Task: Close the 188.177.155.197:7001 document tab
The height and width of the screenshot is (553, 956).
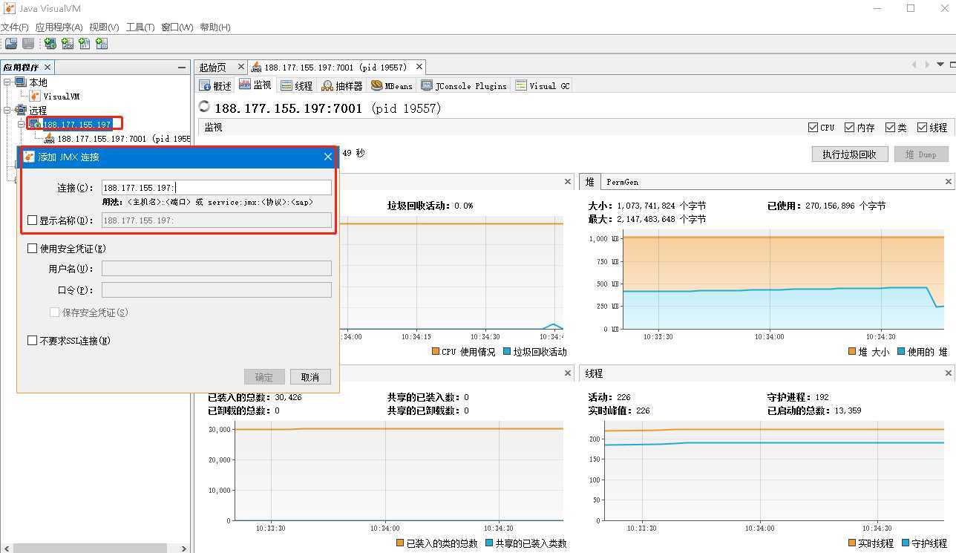Action: [x=419, y=67]
